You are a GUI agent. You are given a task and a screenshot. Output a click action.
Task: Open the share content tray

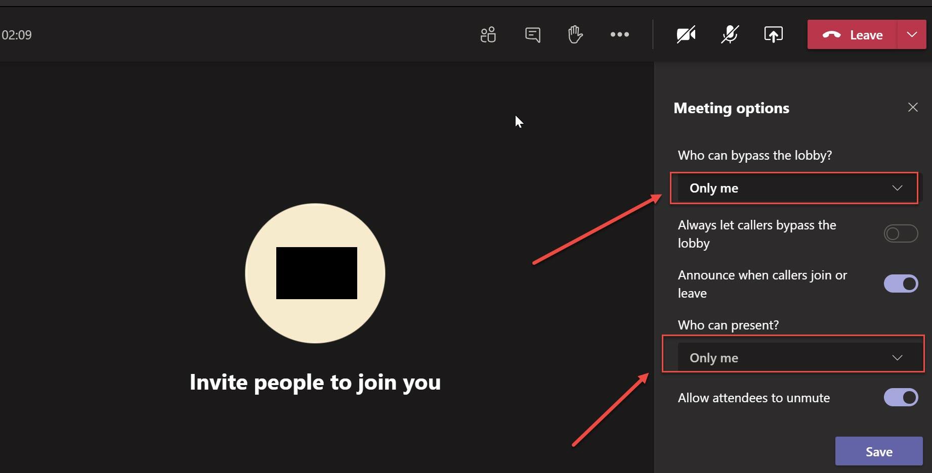773,35
